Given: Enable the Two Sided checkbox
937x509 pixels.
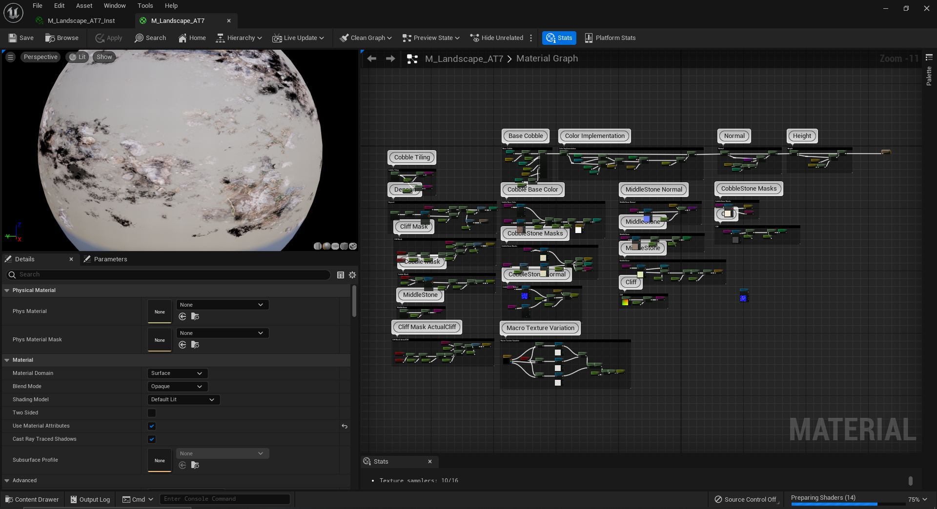Looking at the screenshot, I should (x=152, y=413).
